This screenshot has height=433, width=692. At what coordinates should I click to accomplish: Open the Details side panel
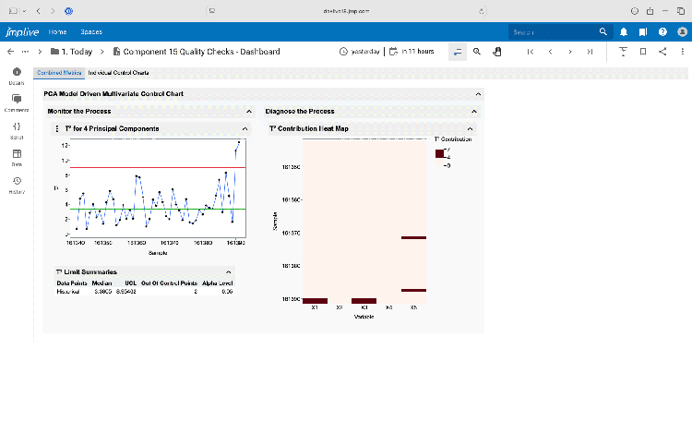[17, 74]
